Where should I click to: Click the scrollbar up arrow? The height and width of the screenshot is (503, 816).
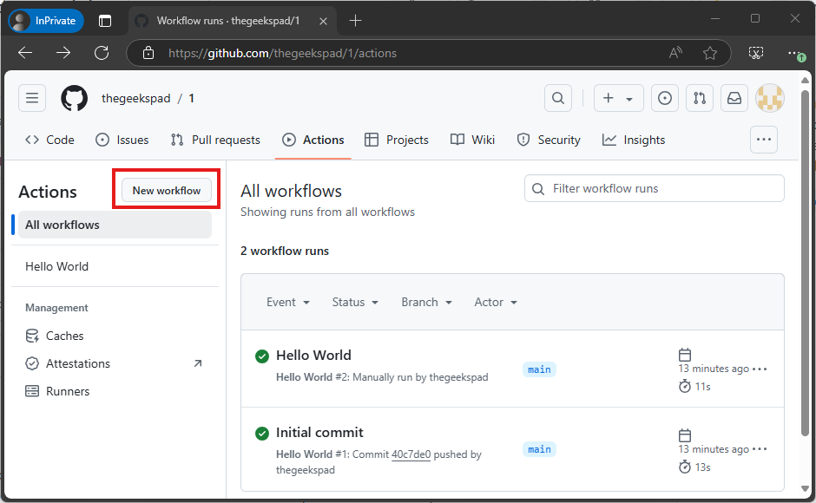point(805,80)
